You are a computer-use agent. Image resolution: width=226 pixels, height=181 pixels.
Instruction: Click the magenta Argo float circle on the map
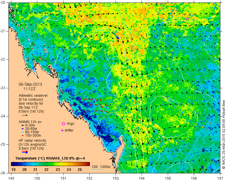187,19
